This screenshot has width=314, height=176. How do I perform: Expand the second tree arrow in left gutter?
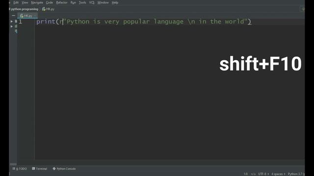12,26
